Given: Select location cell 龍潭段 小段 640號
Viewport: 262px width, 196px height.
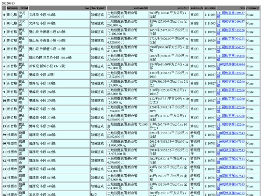Looking at the screenshot, I should (x=59, y=135).
